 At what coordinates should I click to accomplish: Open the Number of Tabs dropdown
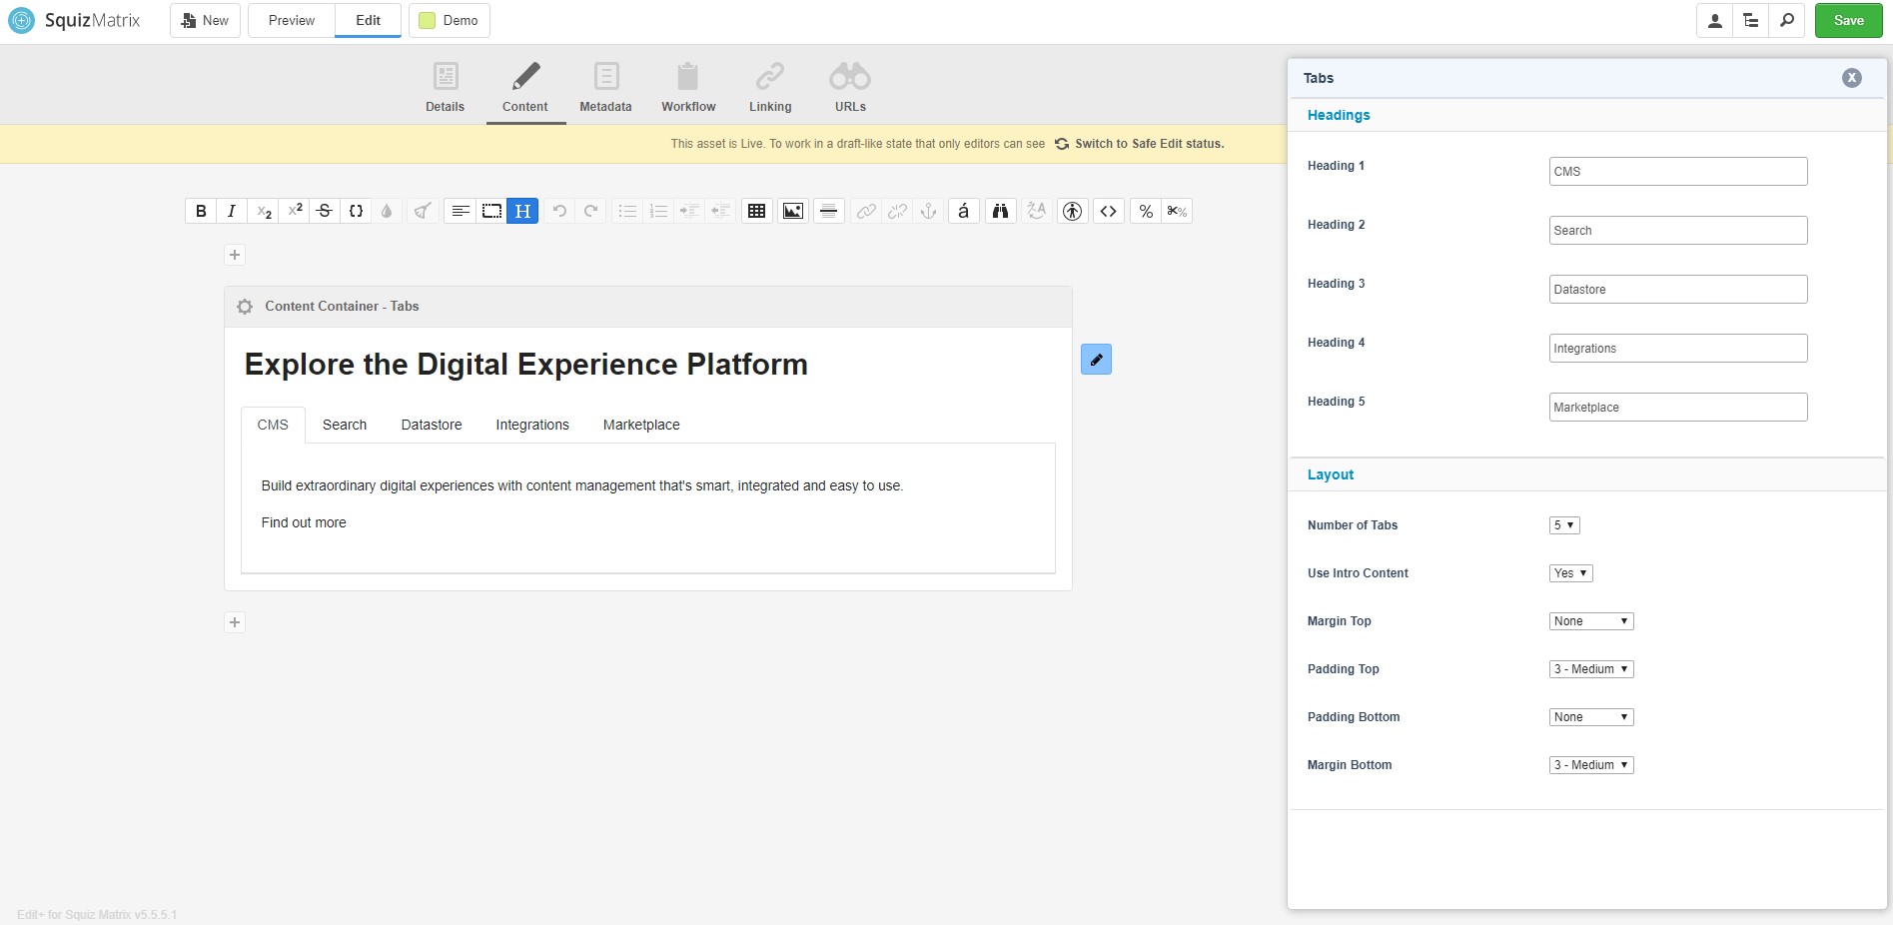coord(1564,525)
